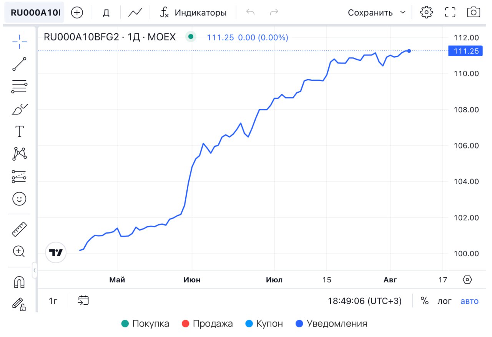492x337 pixels.
Task: Click the Июл label on time axis
Action: [274, 280]
